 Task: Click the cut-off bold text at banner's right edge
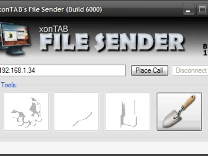tap(205, 50)
